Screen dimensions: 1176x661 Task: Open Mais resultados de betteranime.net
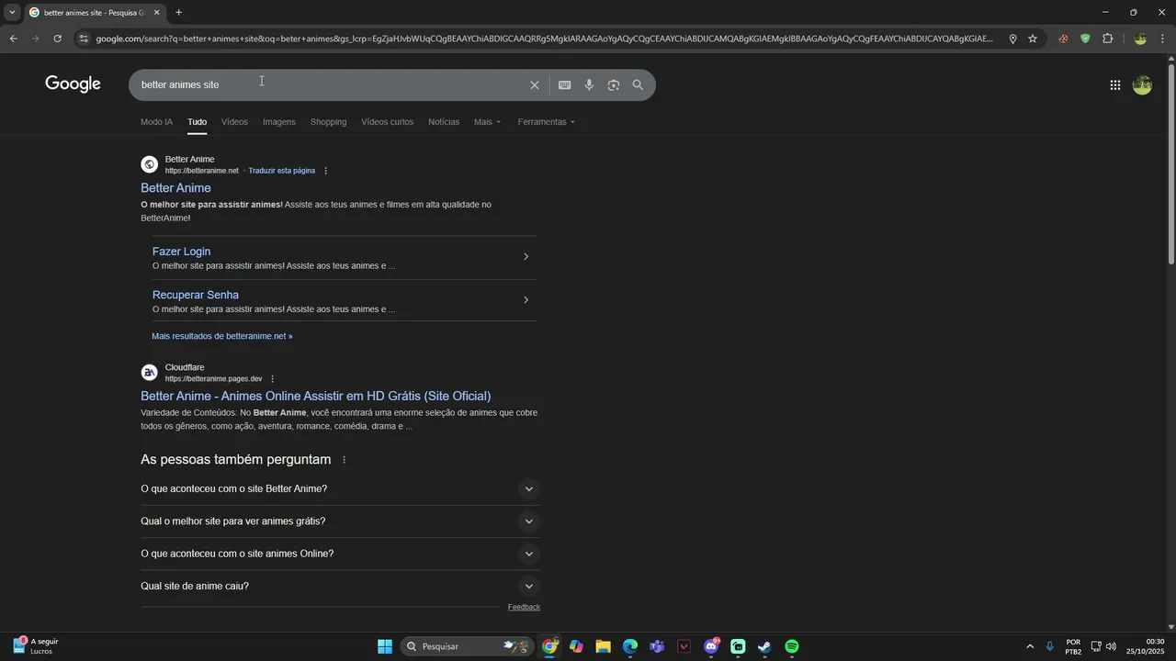coord(221,336)
